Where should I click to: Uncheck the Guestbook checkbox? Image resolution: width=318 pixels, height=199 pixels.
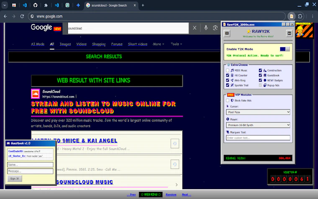coord(260,75)
